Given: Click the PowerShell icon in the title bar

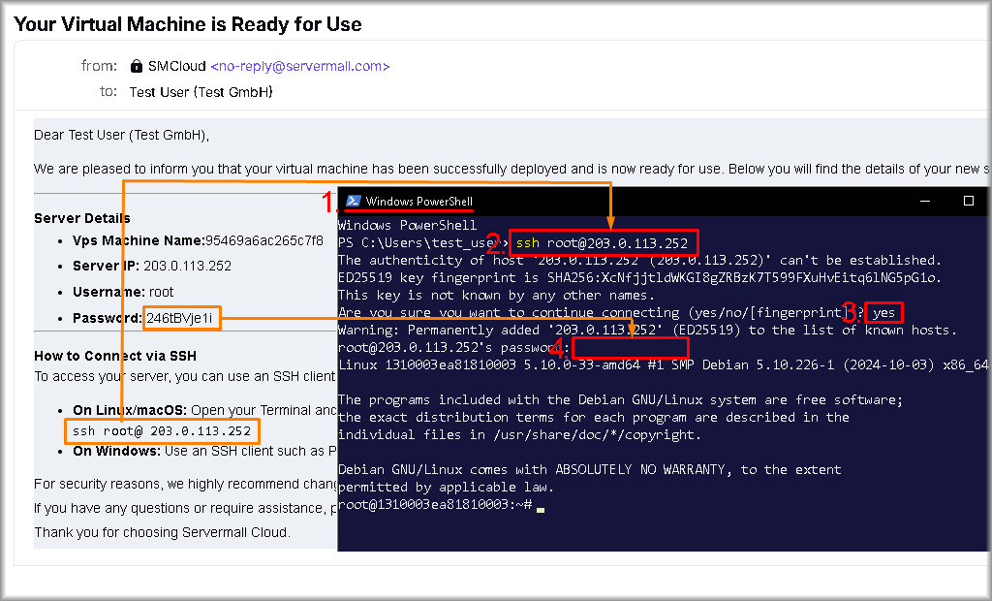Looking at the screenshot, I should pos(354,201).
